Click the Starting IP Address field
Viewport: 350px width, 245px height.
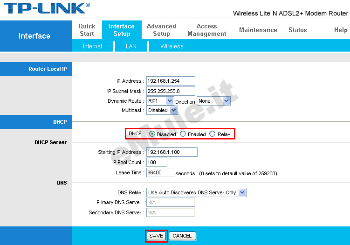(x=172, y=152)
